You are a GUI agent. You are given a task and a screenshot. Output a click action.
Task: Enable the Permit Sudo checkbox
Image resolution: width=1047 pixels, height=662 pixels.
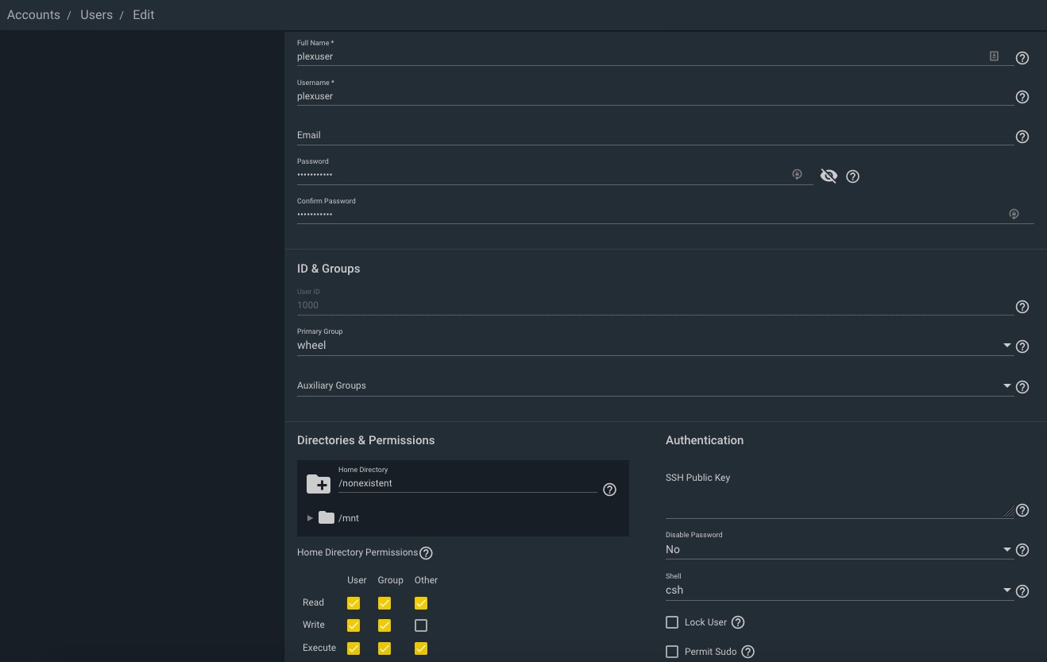tap(672, 652)
